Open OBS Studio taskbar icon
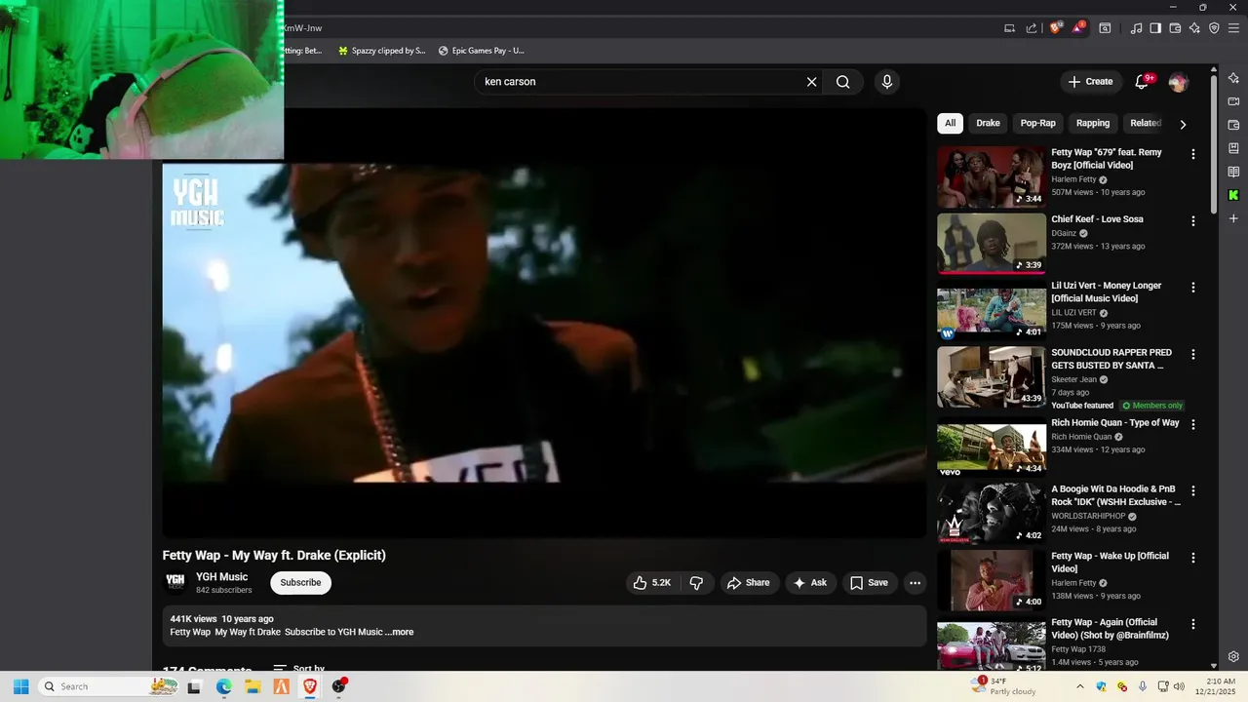This screenshot has height=702, width=1248. [x=338, y=686]
